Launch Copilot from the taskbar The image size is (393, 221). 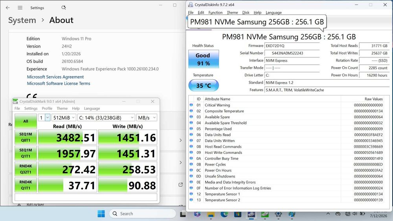pyautogui.click(x=197, y=214)
